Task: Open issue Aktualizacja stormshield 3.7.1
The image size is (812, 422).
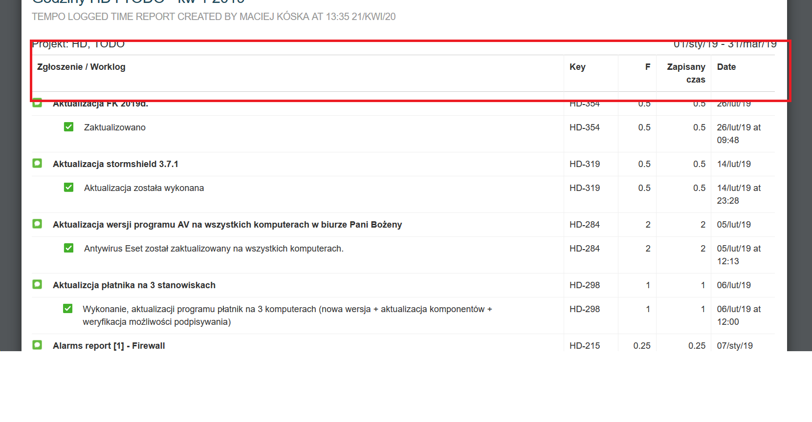Action: pyautogui.click(x=115, y=164)
